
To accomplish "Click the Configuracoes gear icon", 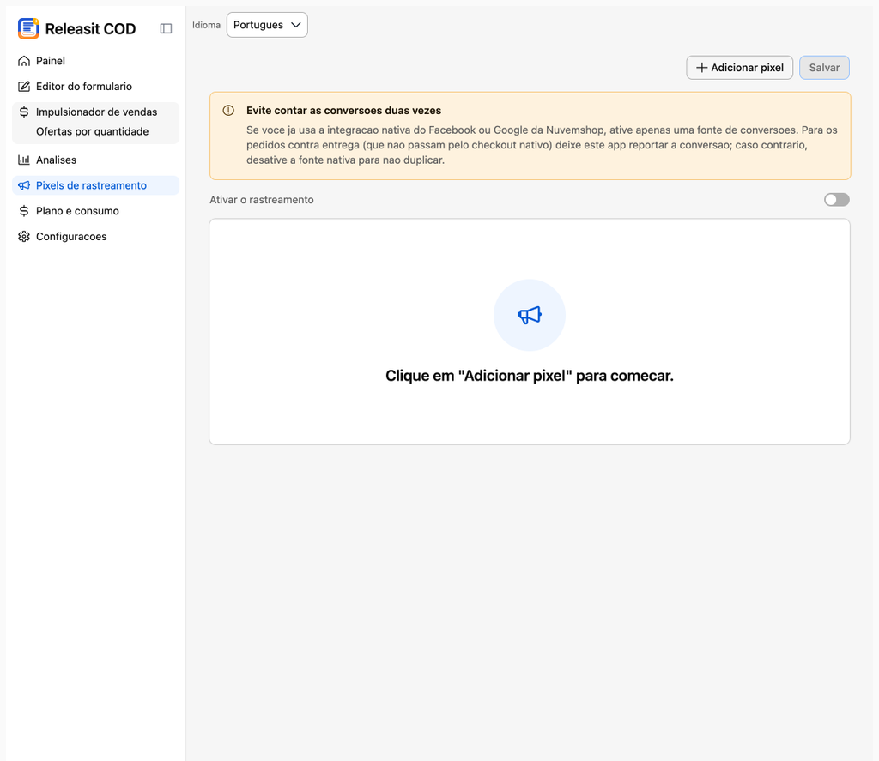I will click(x=23, y=237).
